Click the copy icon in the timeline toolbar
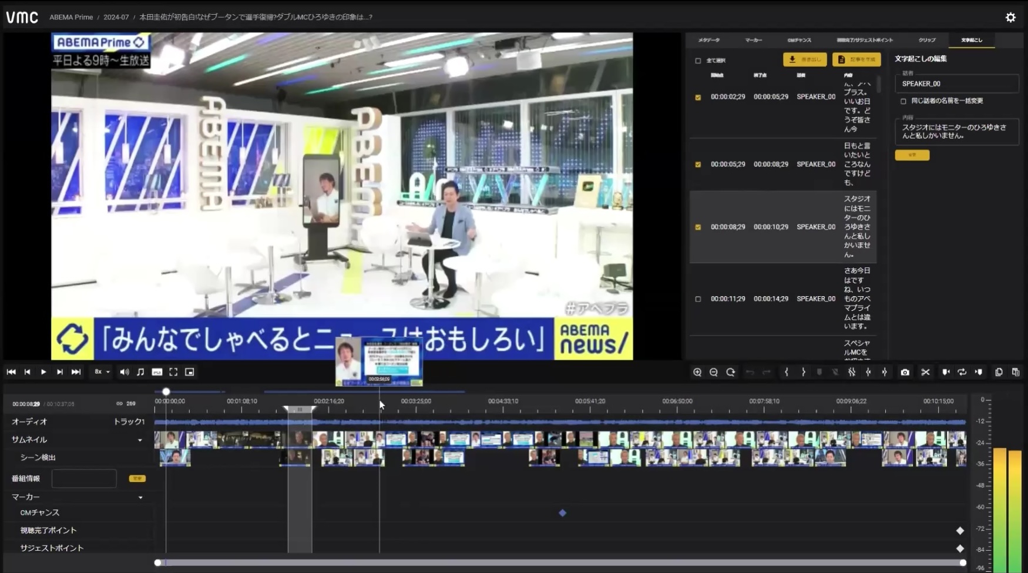 pyautogui.click(x=999, y=372)
